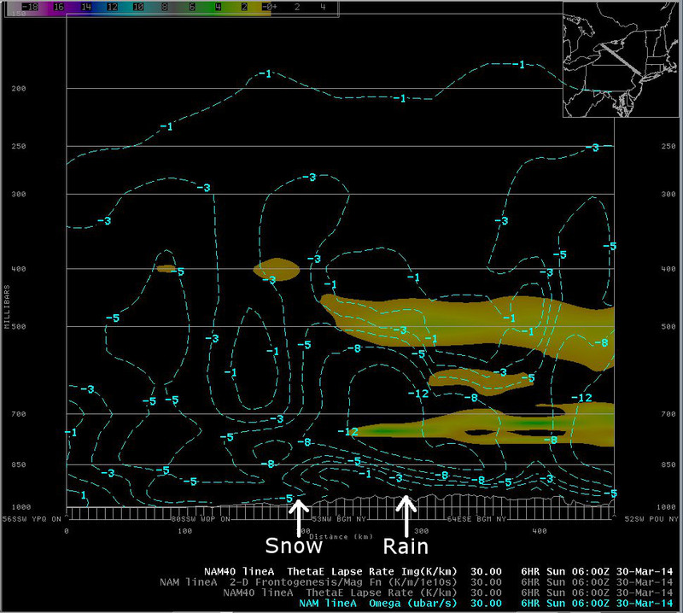Image resolution: width=683 pixels, height=613 pixels.
Task: Click the Omega row's 6HR Sun 06:00Z timestamp
Action: tap(597, 604)
